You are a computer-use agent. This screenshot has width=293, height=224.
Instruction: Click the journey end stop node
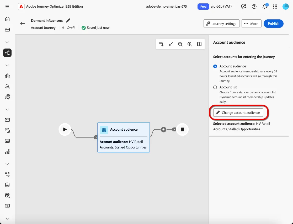tap(182, 130)
